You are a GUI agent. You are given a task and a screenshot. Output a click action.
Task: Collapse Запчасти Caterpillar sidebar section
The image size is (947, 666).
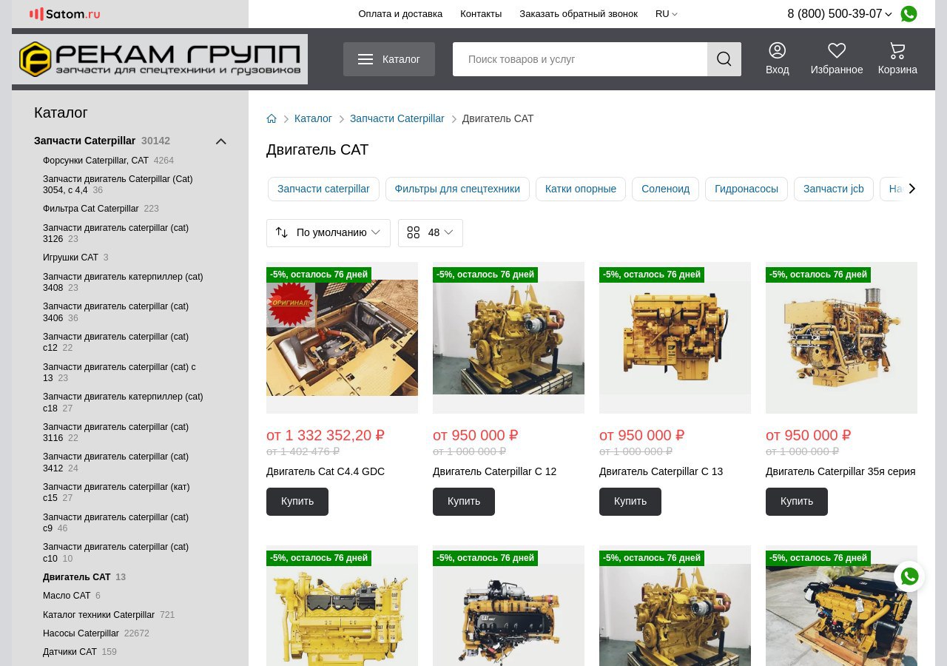(220, 141)
